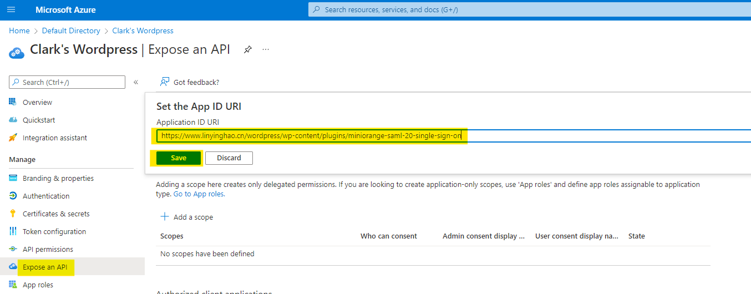The image size is (751, 294).
Task: Open Certificates & secrets
Action: (x=55, y=214)
